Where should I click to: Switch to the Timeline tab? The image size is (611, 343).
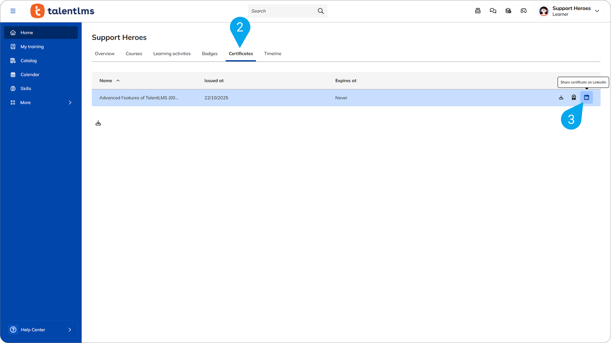click(273, 54)
